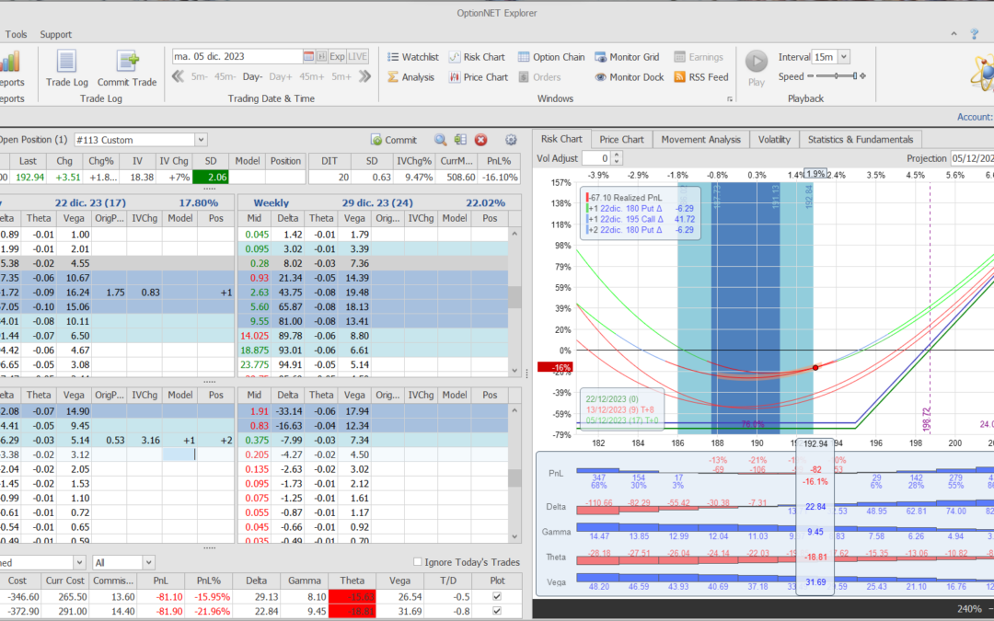Step back one day with Day-
Image resolution: width=994 pixels, height=621 pixels.
[252, 77]
